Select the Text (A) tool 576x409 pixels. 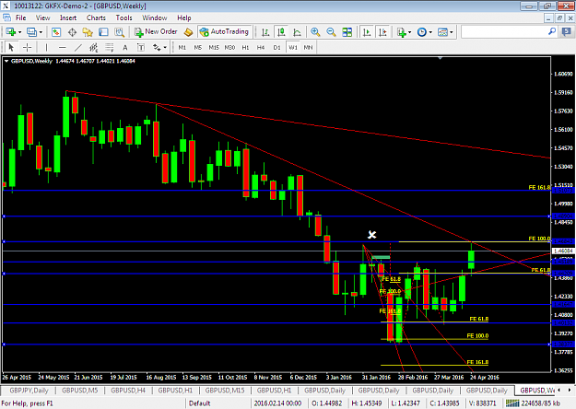pyautogui.click(x=125, y=47)
